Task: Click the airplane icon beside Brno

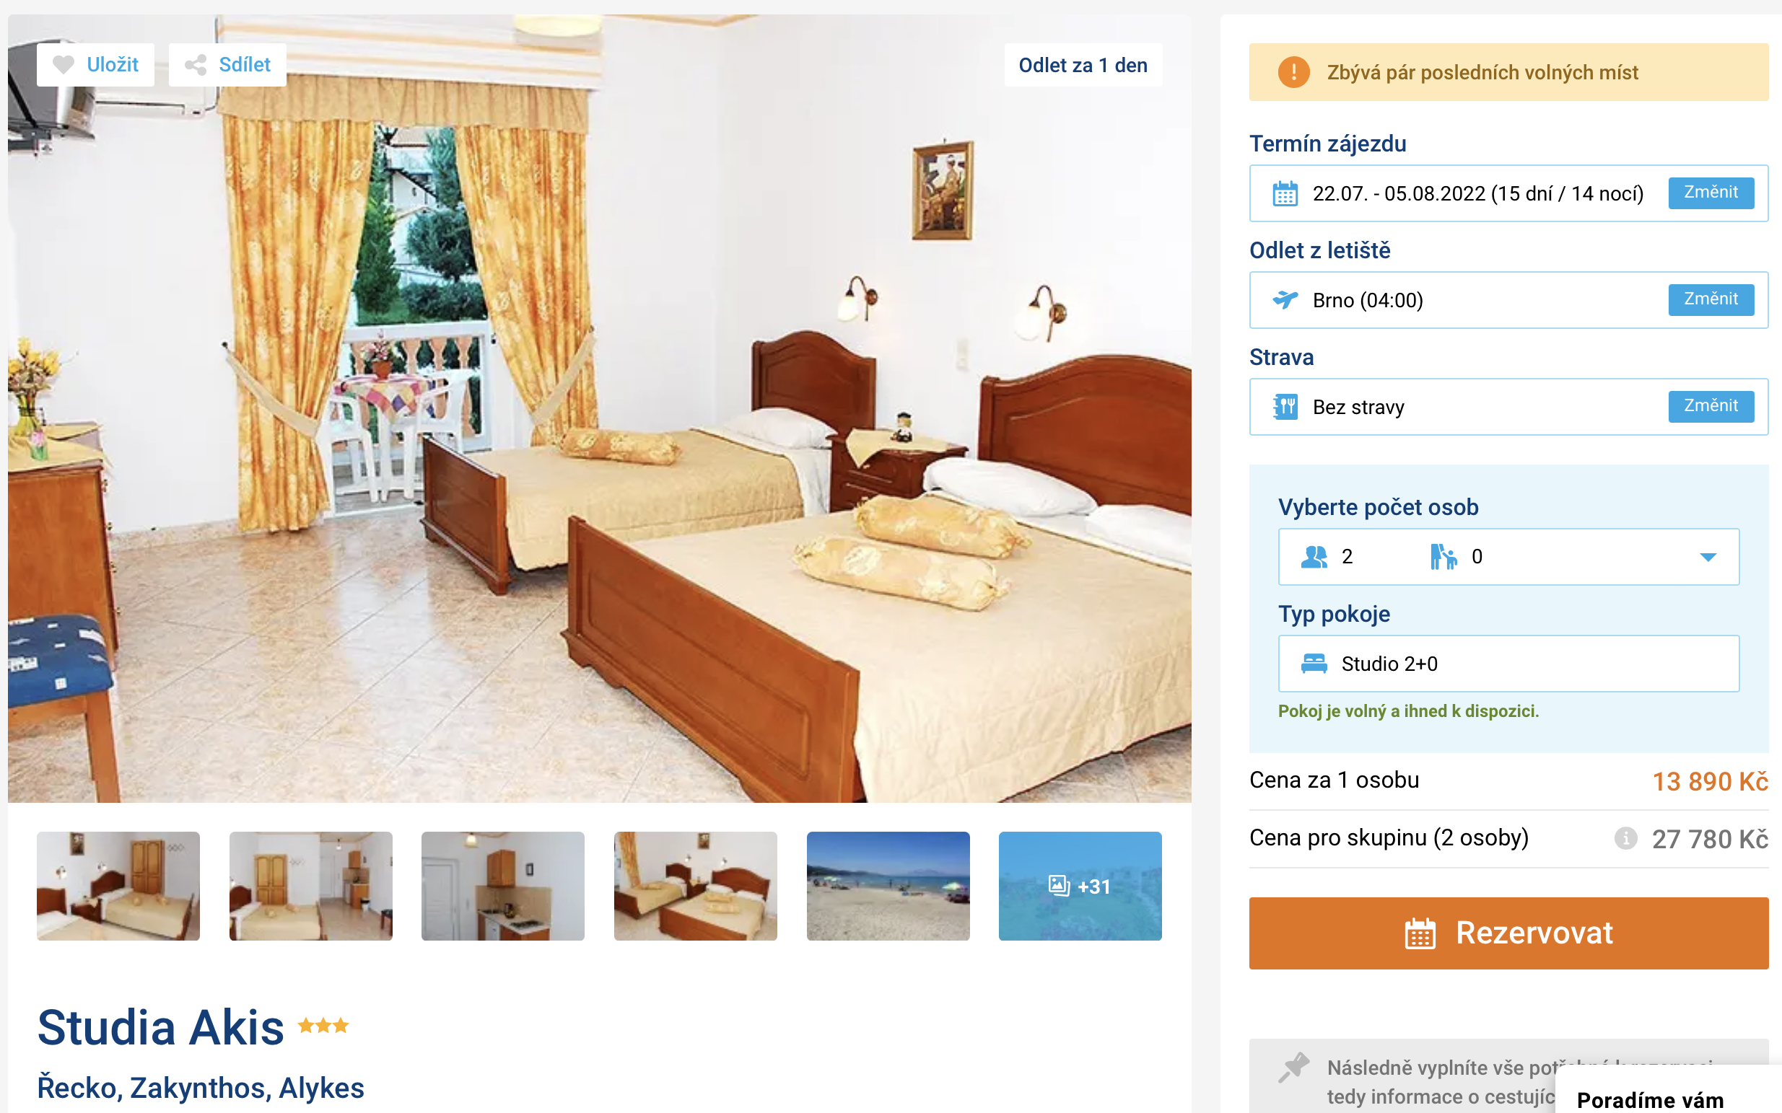Action: point(1285,299)
